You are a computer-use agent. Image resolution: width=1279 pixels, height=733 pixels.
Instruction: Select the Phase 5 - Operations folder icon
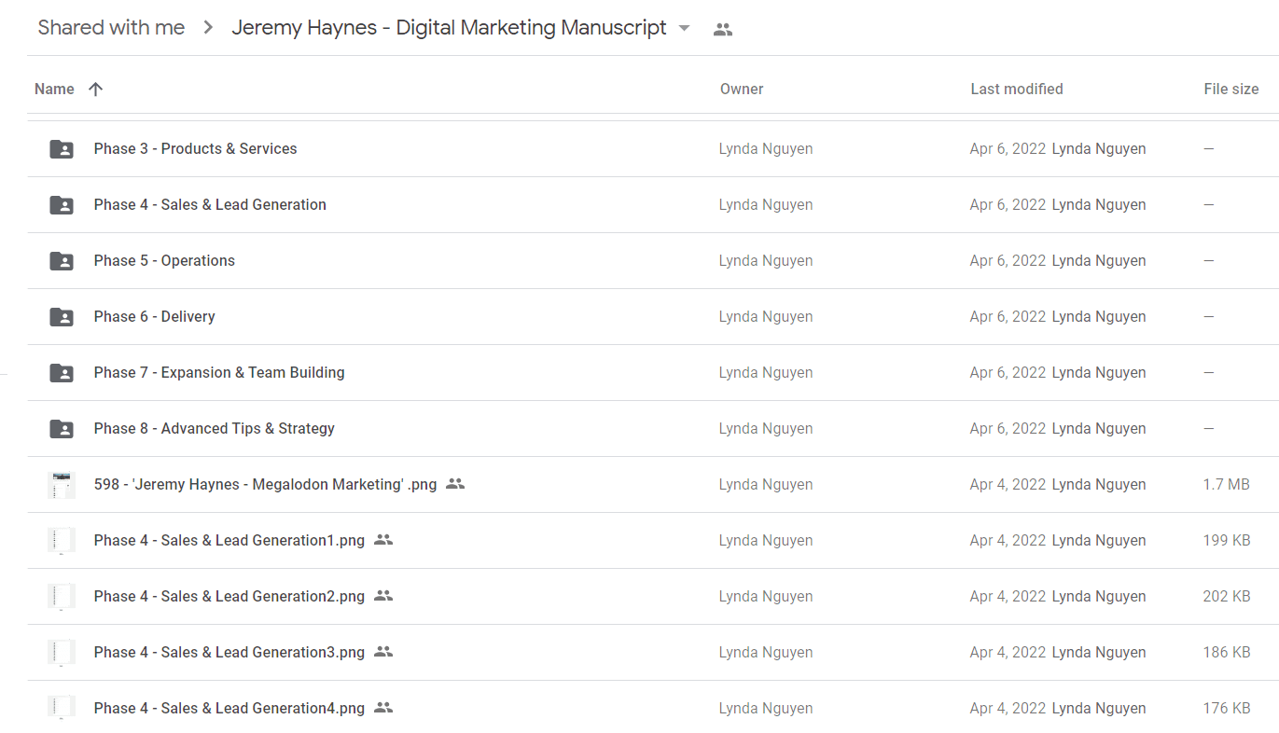(62, 261)
